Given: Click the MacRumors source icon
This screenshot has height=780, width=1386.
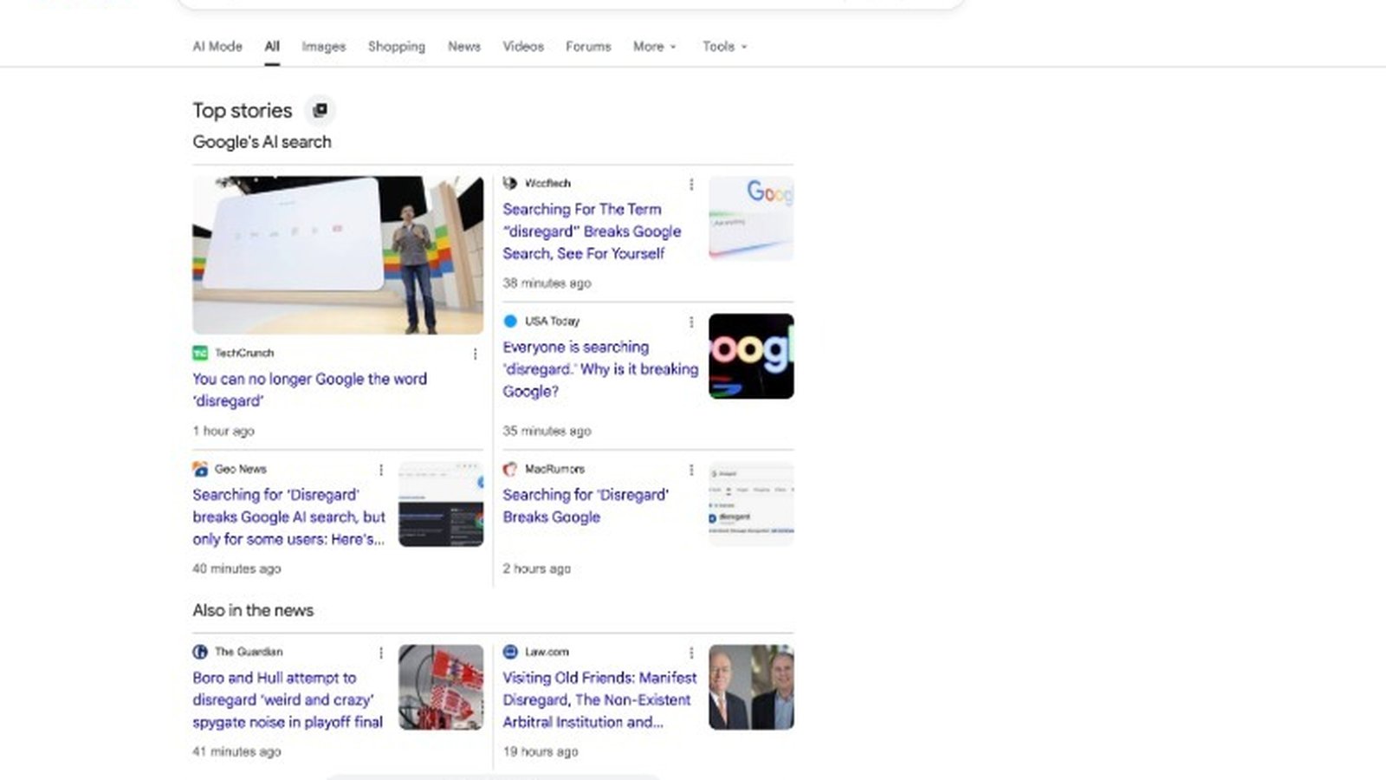Looking at the screenshot, I should [510, 469].
